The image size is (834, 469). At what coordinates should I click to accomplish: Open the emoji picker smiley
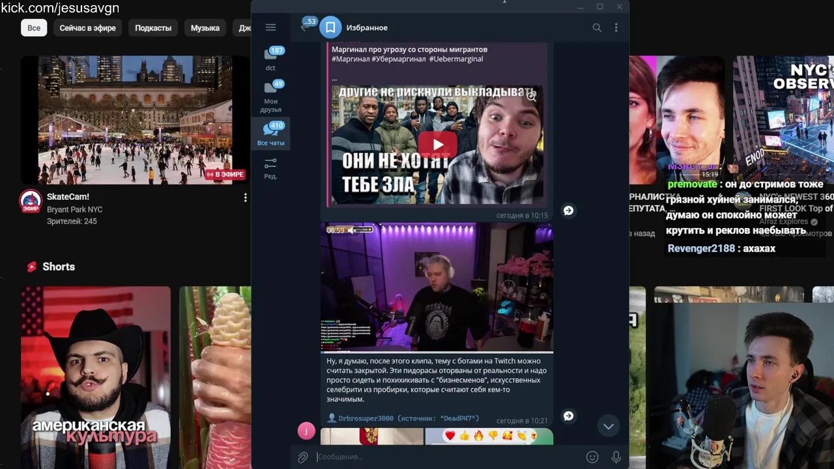592,457
